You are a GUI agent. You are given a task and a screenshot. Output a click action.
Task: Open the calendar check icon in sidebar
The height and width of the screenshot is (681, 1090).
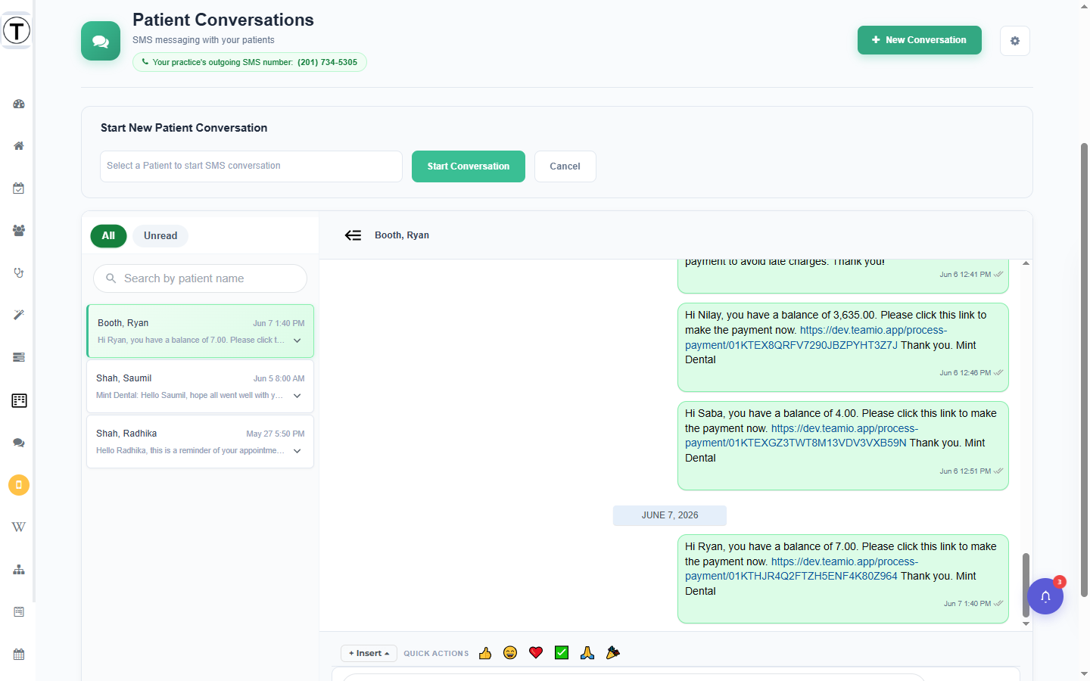pyautogui.click(x=19, y=188)
